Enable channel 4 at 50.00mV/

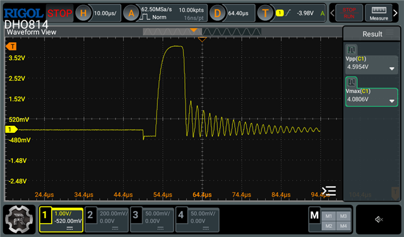point(198,220)
